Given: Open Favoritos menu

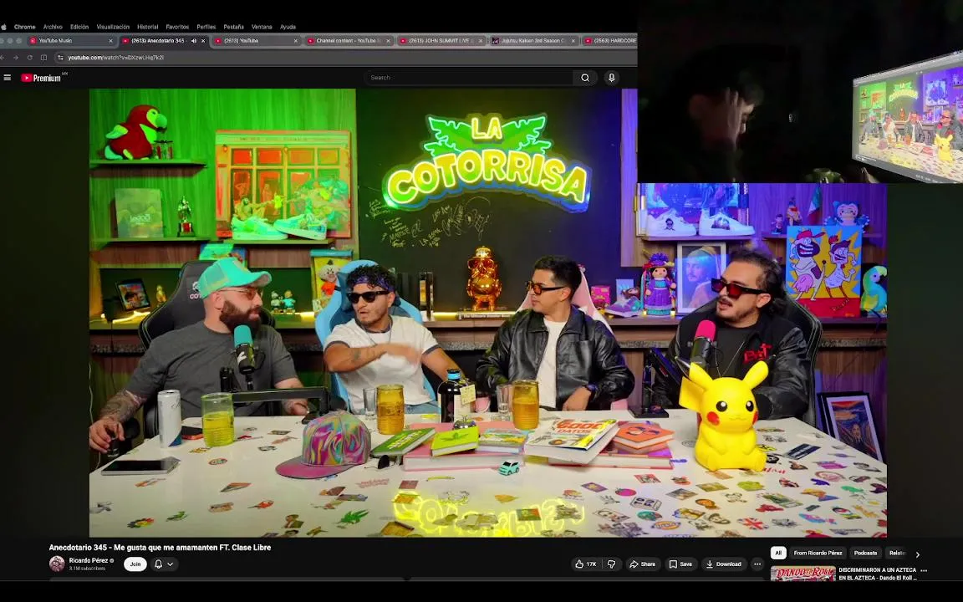Looking at the screenshot, I should [x=177, y=27].
